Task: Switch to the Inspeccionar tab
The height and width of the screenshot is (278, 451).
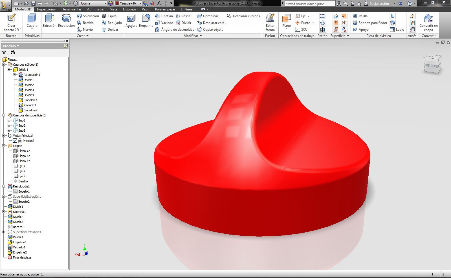Action: 46,9
